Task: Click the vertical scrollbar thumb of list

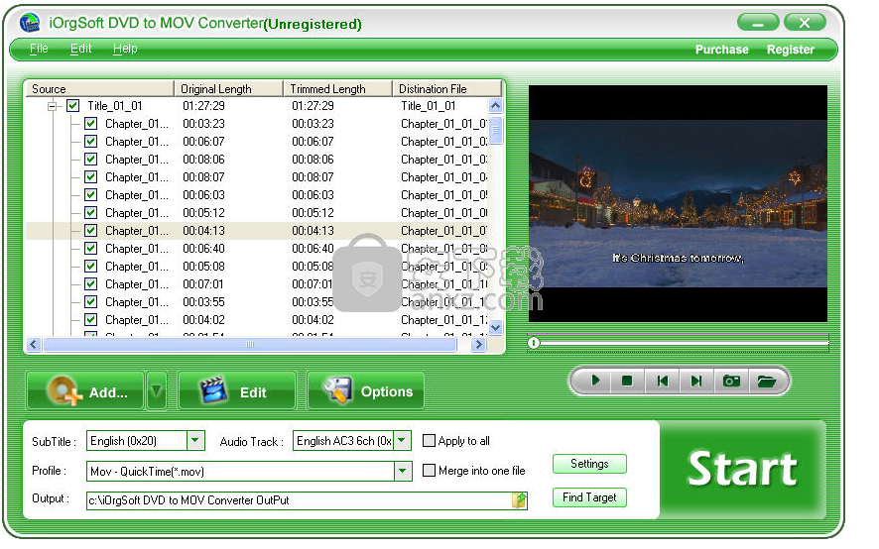Action: (496, 131)
